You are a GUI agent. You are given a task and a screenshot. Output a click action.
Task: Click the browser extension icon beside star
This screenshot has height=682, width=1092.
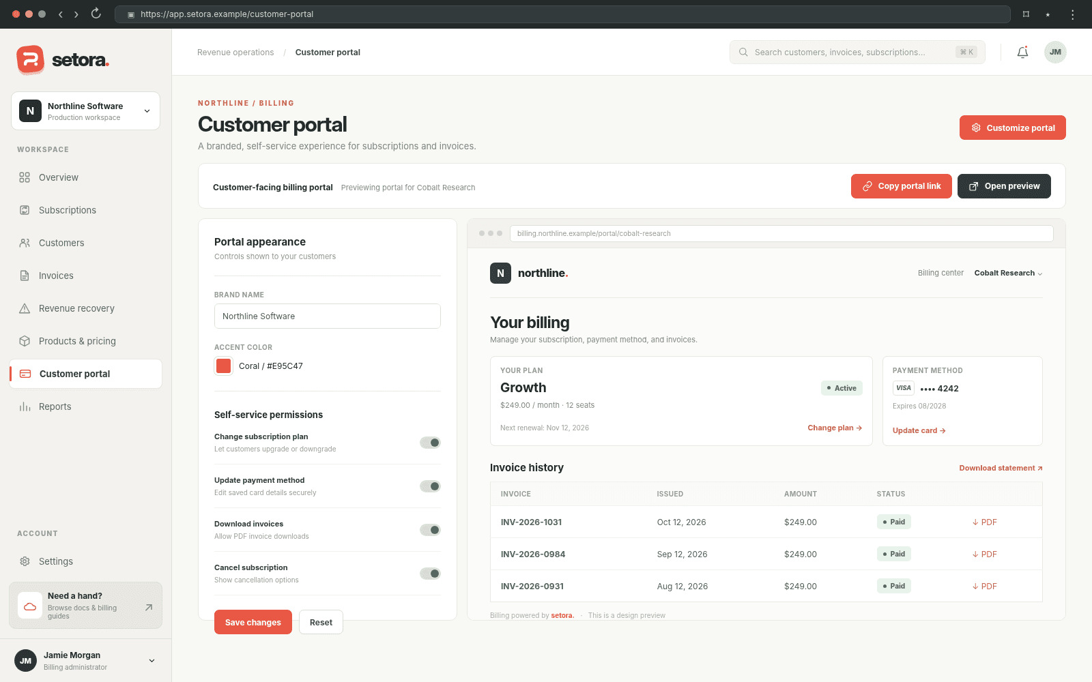point(1026,14)
